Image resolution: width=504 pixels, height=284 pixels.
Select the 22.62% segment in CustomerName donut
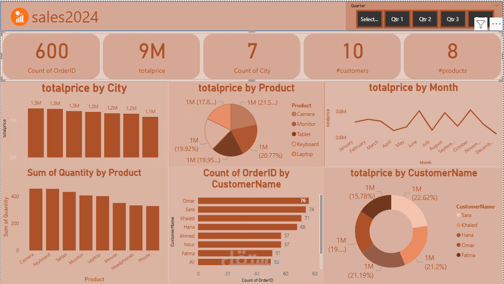(x=411, y=208)
